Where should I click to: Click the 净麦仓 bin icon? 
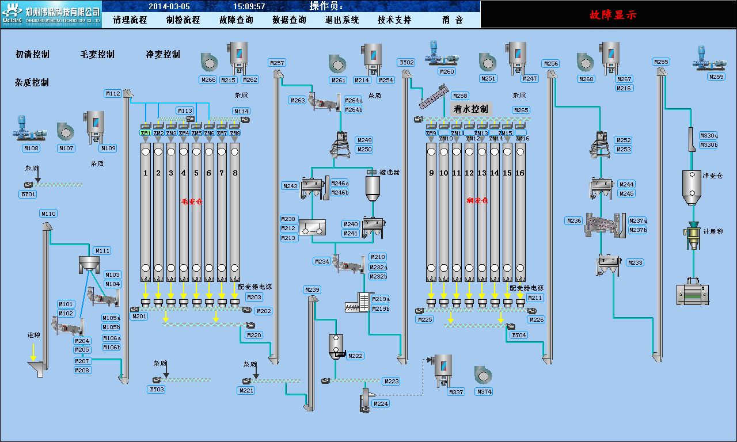click(691, 188)
